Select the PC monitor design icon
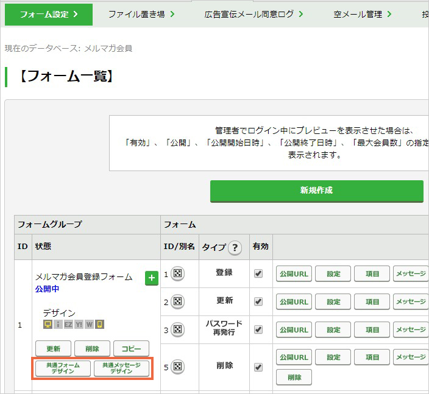Image resolution: width=429 pixels, height=394 pixels. [x=48, y=325]
